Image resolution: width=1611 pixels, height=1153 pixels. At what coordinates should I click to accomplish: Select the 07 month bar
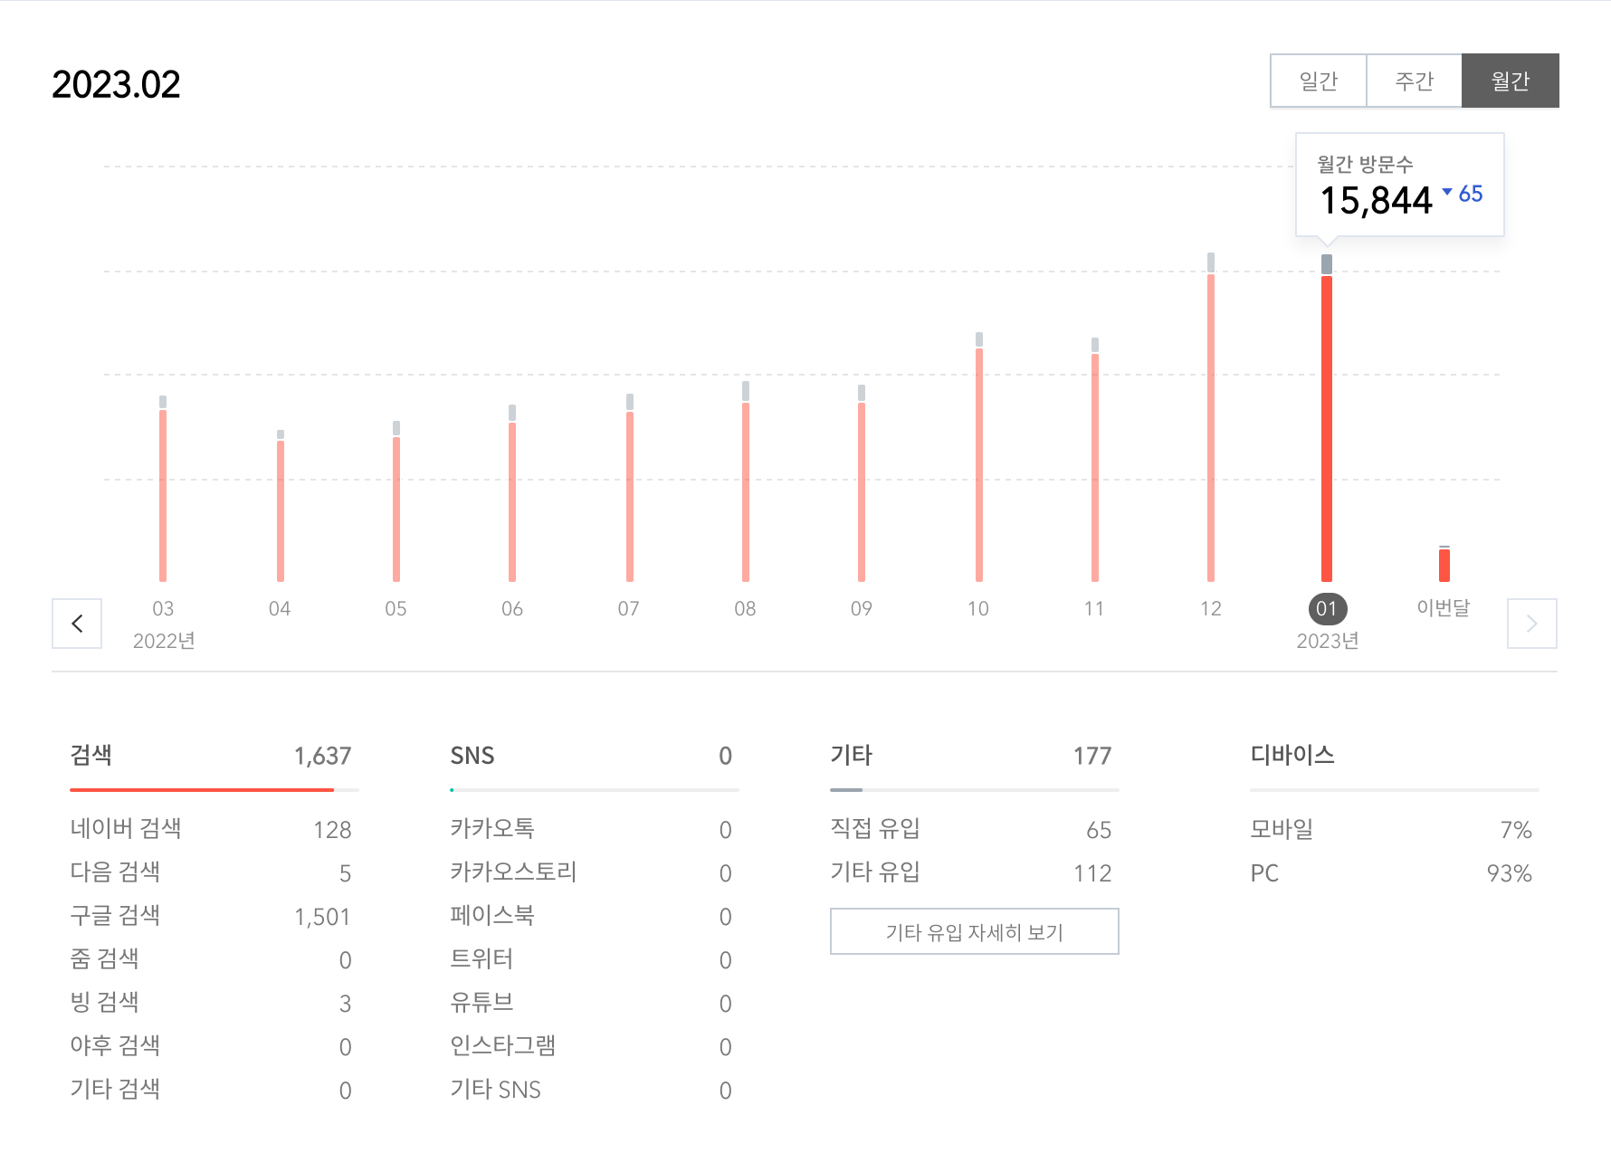pyautogui.click(x=630, y=488)
